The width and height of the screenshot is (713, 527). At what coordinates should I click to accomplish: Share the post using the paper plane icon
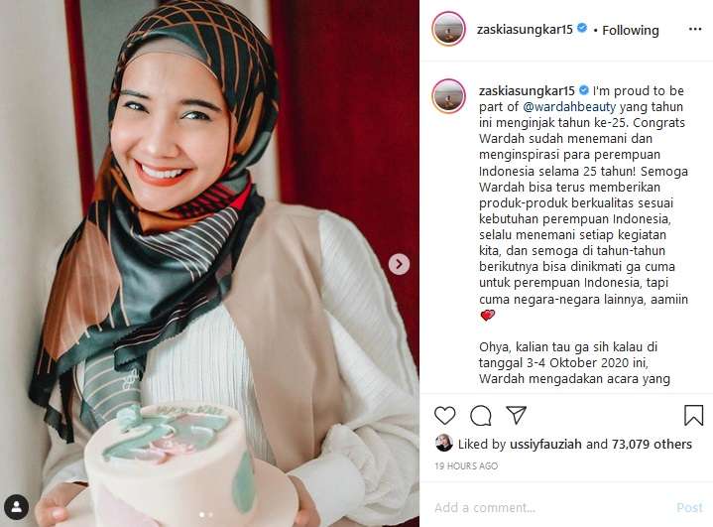pyautogui.click(x=516, y=415)
